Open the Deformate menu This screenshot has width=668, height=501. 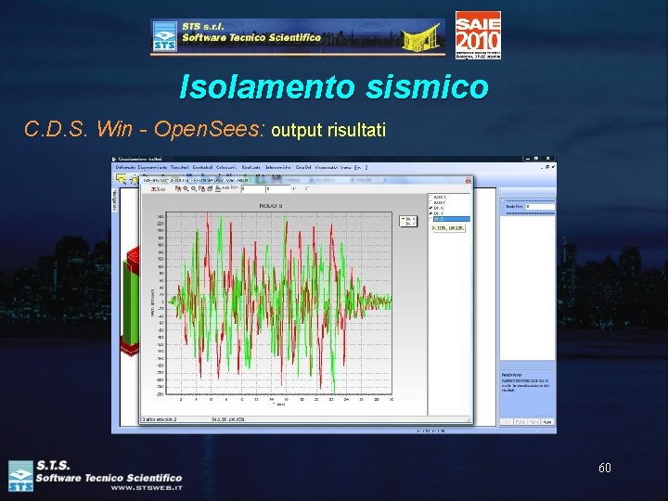tap(125, 167)
